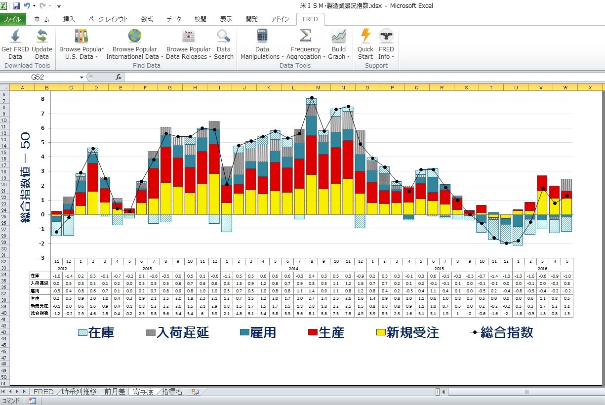The height and width of the screenshot is (405, 605).
Task: Click macro record icon in status bar
Action: [x=32, y=401]
